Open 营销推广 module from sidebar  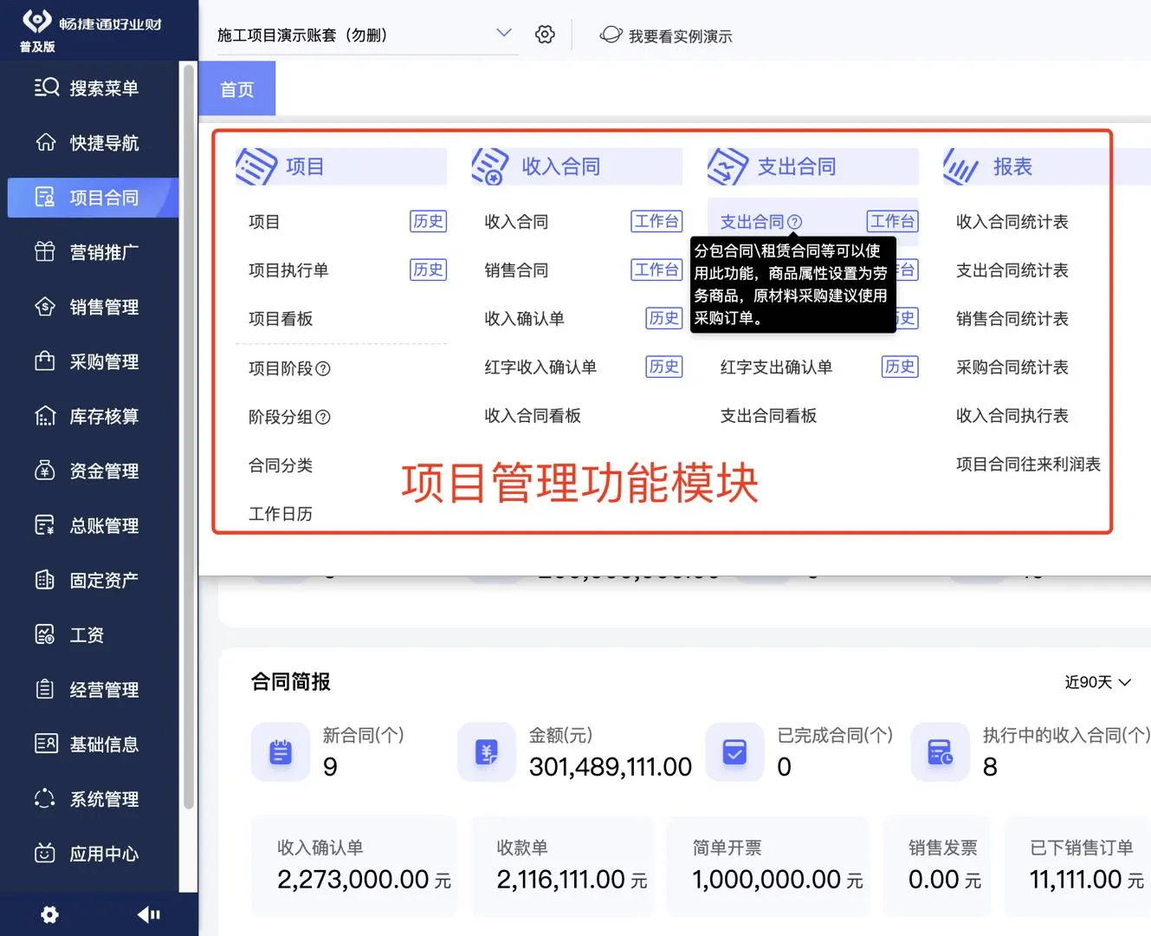91,251
